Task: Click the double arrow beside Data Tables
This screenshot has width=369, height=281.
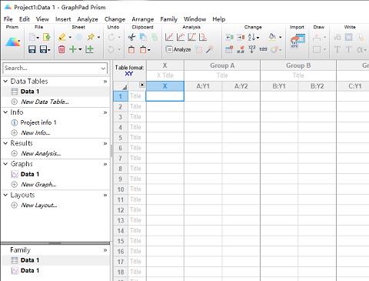Action: click(x=105, y=82)
